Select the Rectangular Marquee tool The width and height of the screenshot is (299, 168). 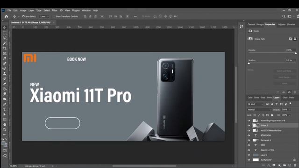point(5,33)
